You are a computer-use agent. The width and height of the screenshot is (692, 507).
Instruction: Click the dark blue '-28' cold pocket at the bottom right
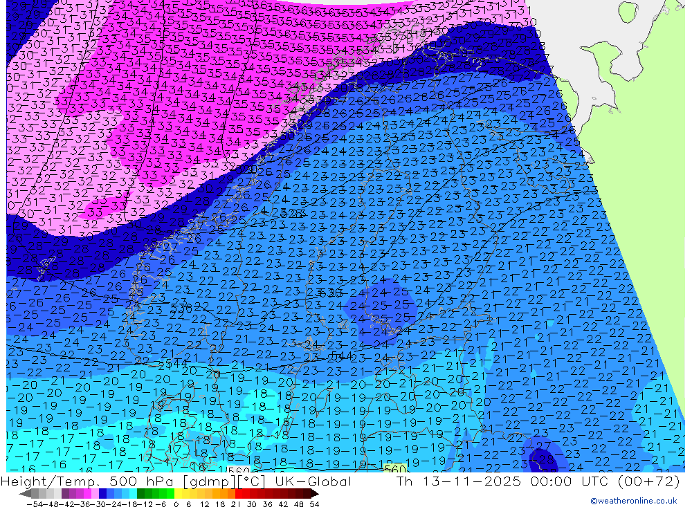point(545,459)
